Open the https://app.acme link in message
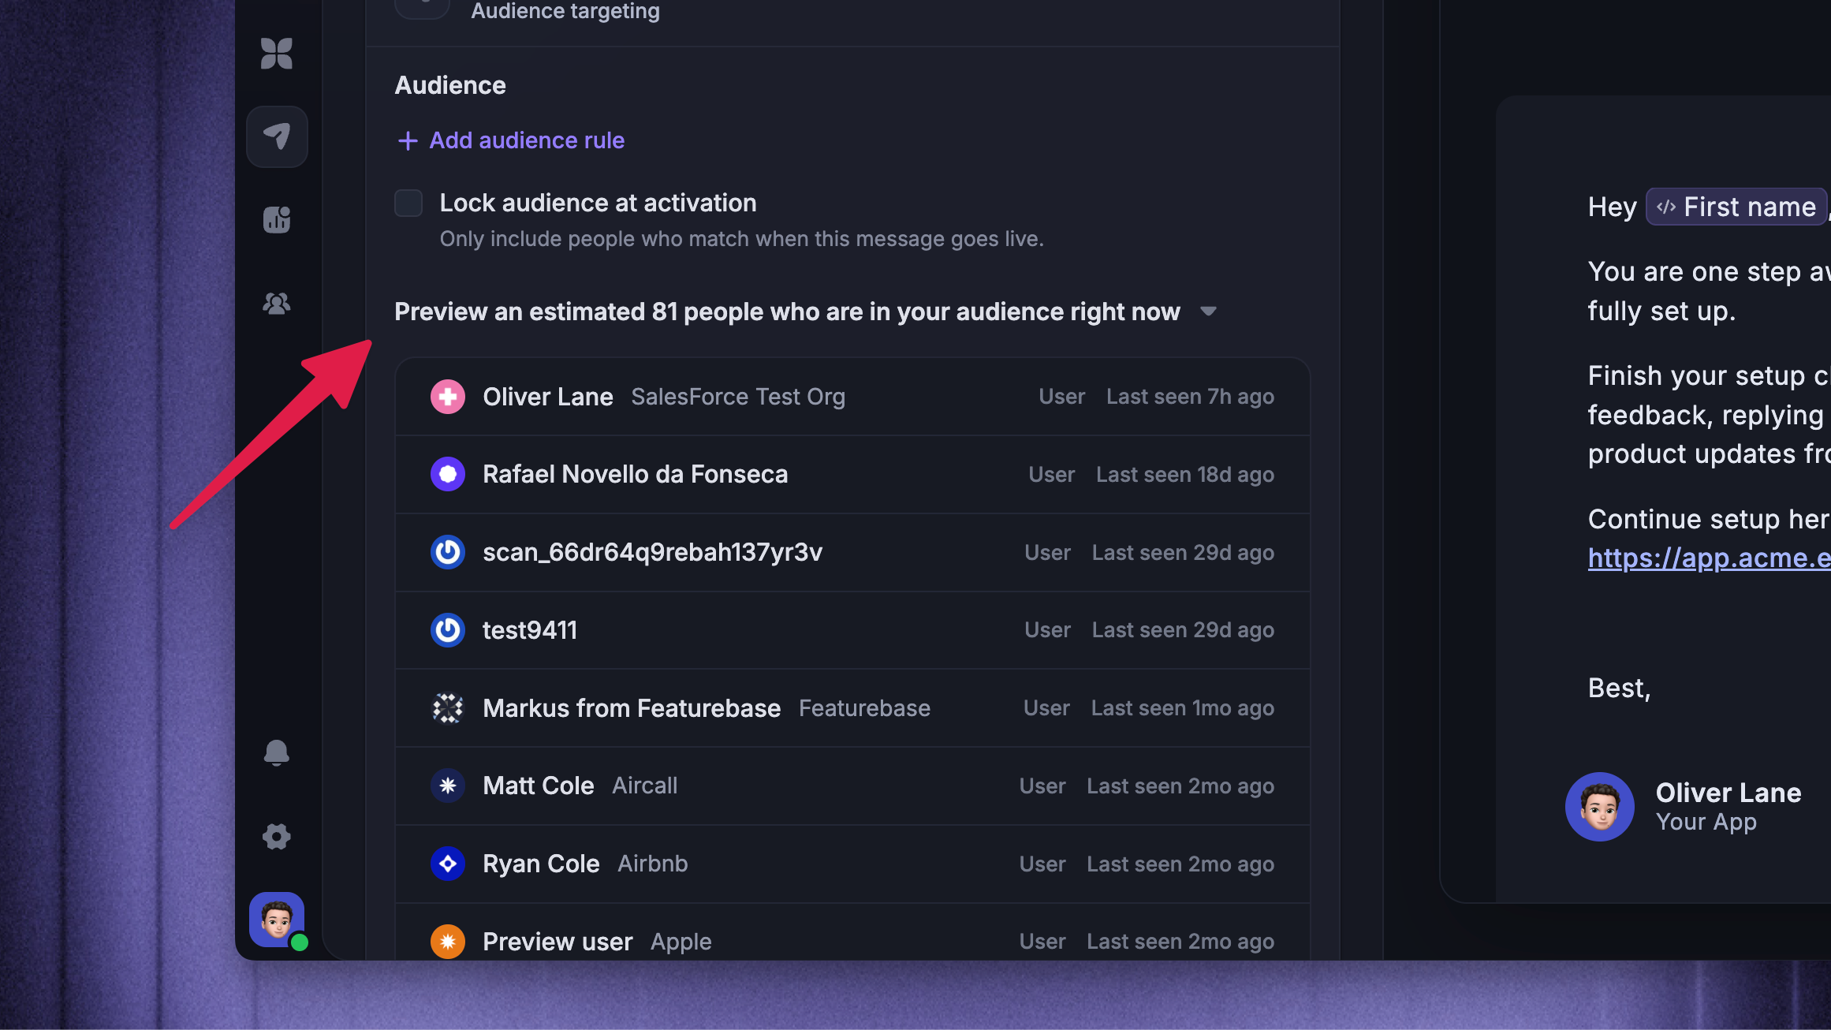This screenshot has height=1030, width=1831. 1709,558
